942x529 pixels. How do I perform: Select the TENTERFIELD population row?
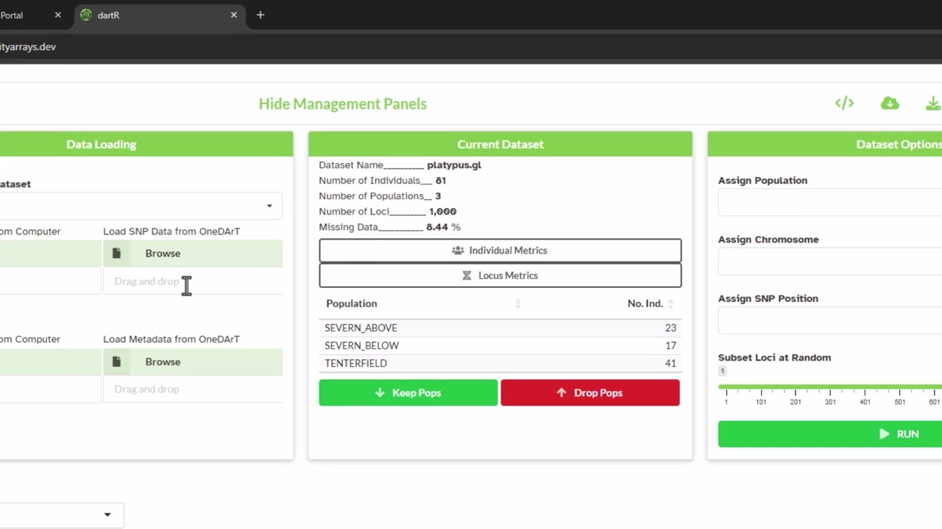(500, 363)
